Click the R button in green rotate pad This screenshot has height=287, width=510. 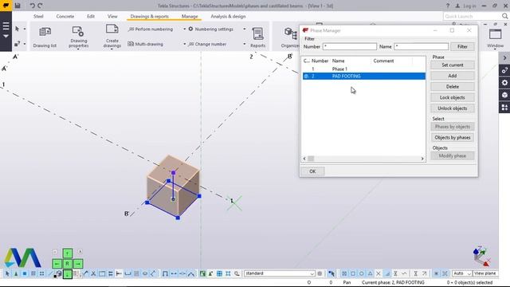point(67,264)
